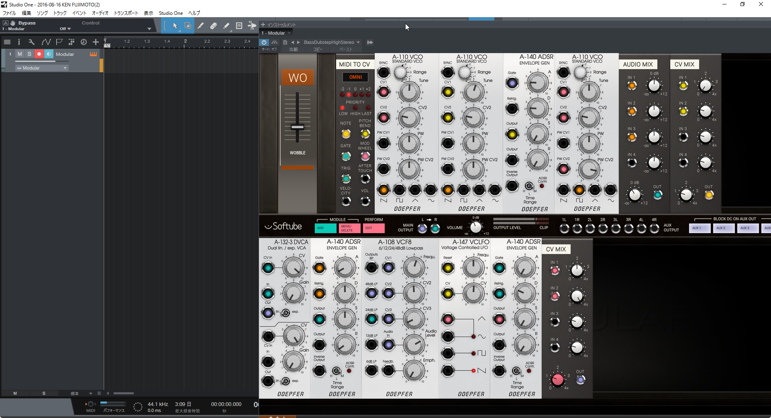Click the plugin bypass arc icon
Viewport: 771px width, 418px height.
coord(274,42)
